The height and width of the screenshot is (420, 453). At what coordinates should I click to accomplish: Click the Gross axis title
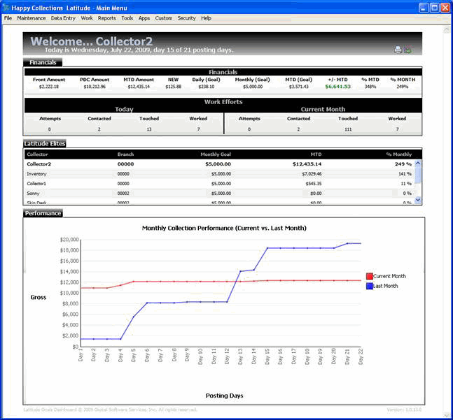[x=39, y=297]
